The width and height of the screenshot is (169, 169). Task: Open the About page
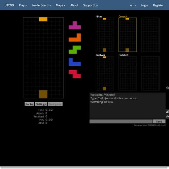(x=74, y=5)
